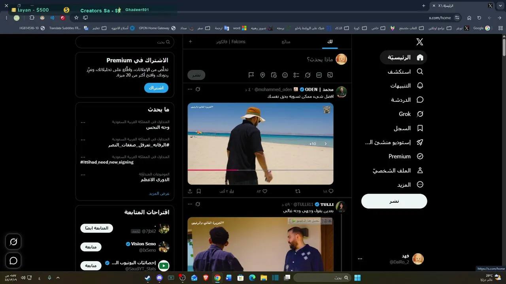Reload the page in browser toolbar
506x284 pixels.
point(479,18)
